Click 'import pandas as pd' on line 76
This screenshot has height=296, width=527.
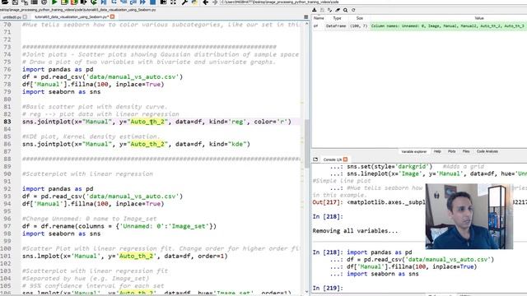[58, 69]
